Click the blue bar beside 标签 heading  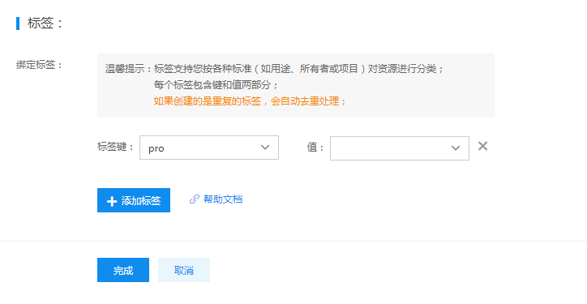pos(18,24)
